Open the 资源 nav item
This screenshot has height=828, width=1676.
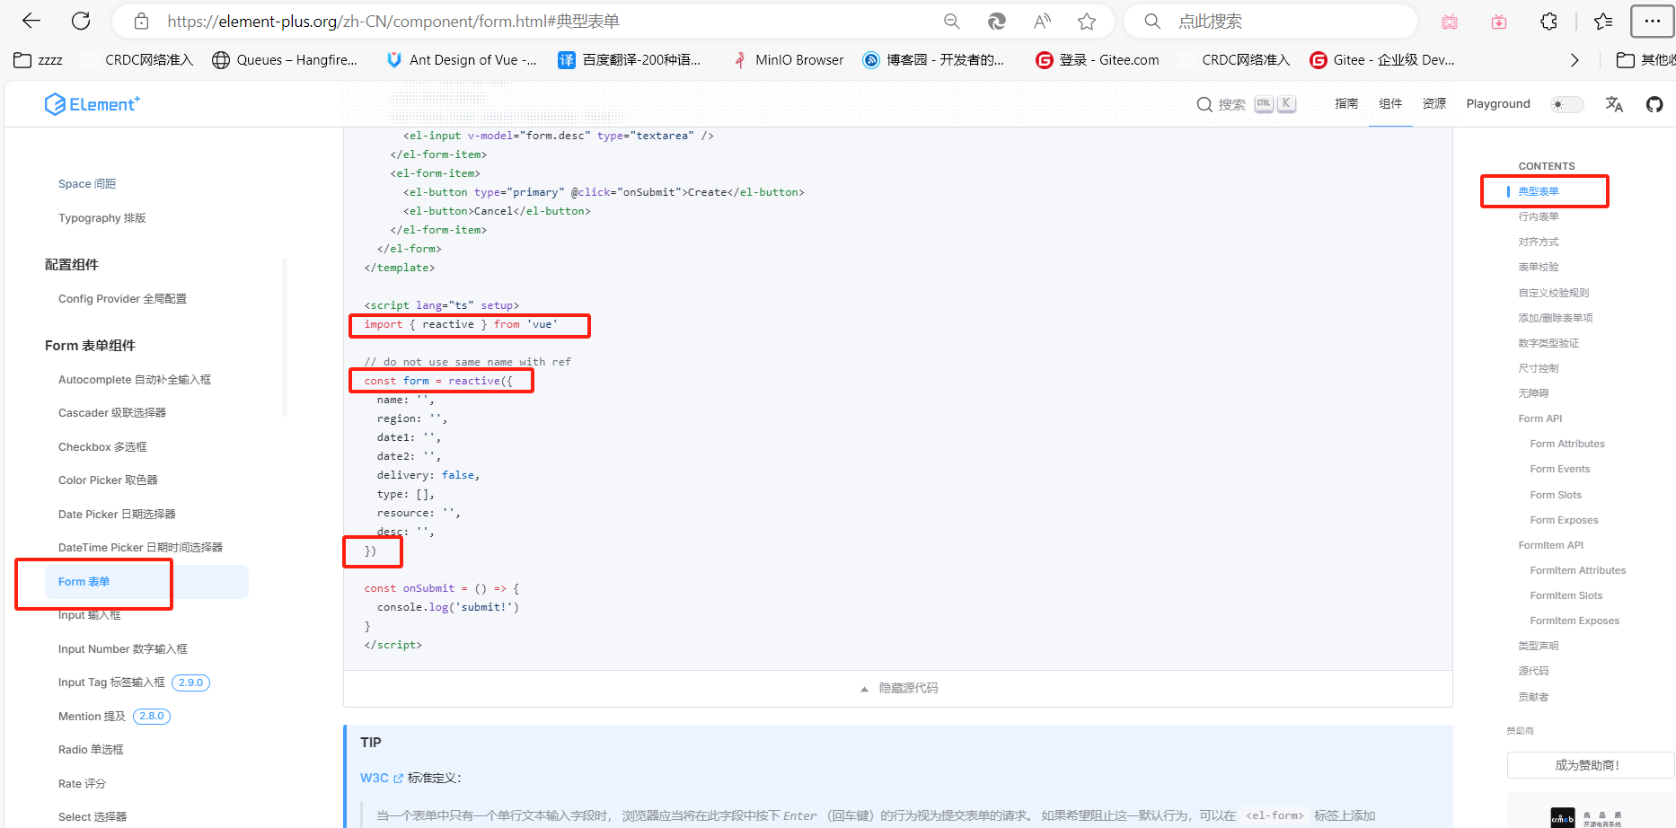click(1434, 104)
